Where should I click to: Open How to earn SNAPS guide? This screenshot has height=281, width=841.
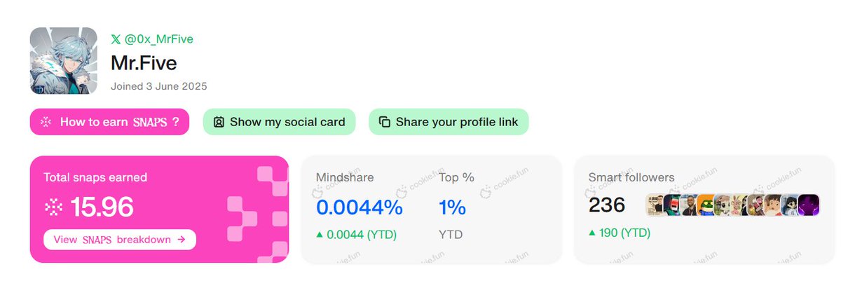tap(109, 122)
